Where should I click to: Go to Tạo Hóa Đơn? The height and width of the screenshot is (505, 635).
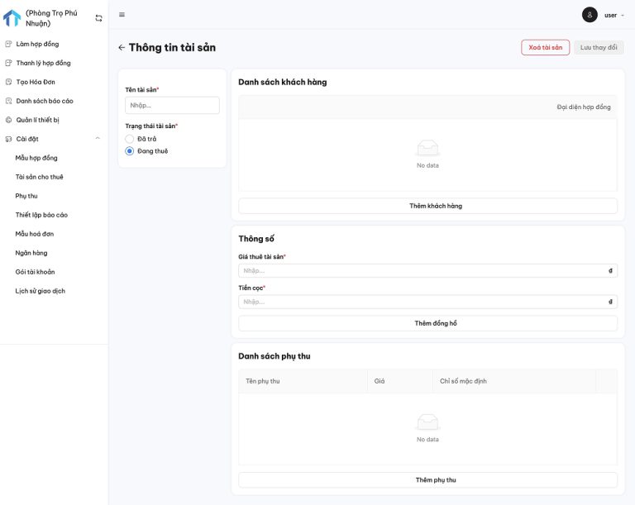click(36, 82)
